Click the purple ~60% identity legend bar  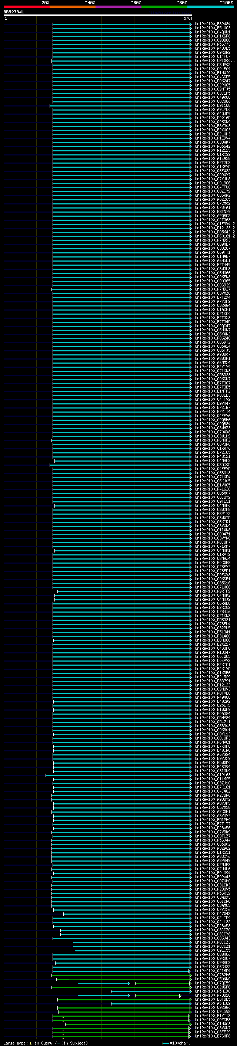pos(118,7)
